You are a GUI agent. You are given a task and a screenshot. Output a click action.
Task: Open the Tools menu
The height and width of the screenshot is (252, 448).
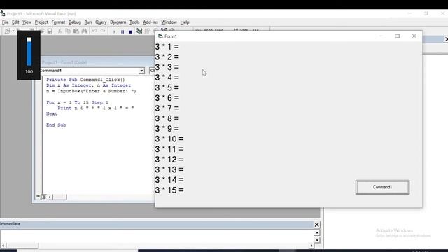click(x=134, y=22)
